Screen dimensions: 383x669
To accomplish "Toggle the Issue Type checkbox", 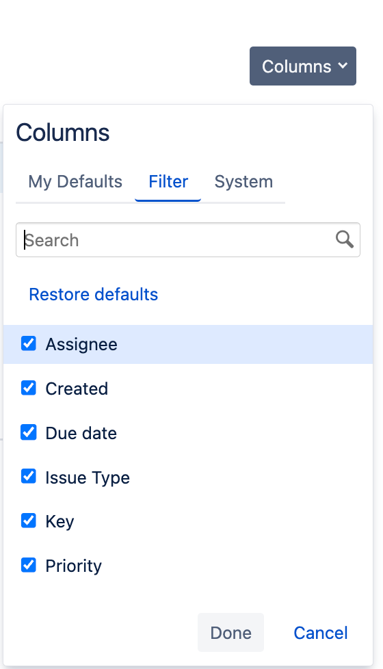I will point(29,476).
